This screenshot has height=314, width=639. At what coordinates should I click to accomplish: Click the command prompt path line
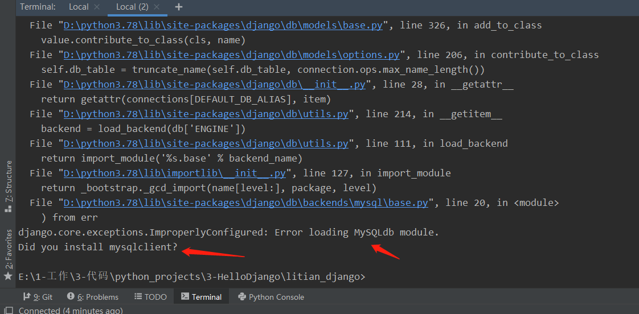point(192,276)
